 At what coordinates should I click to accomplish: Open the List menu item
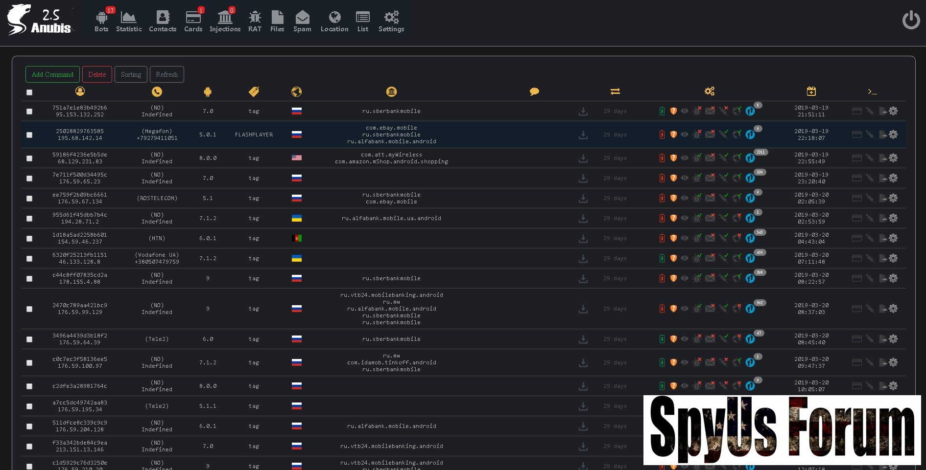(362, 22)
